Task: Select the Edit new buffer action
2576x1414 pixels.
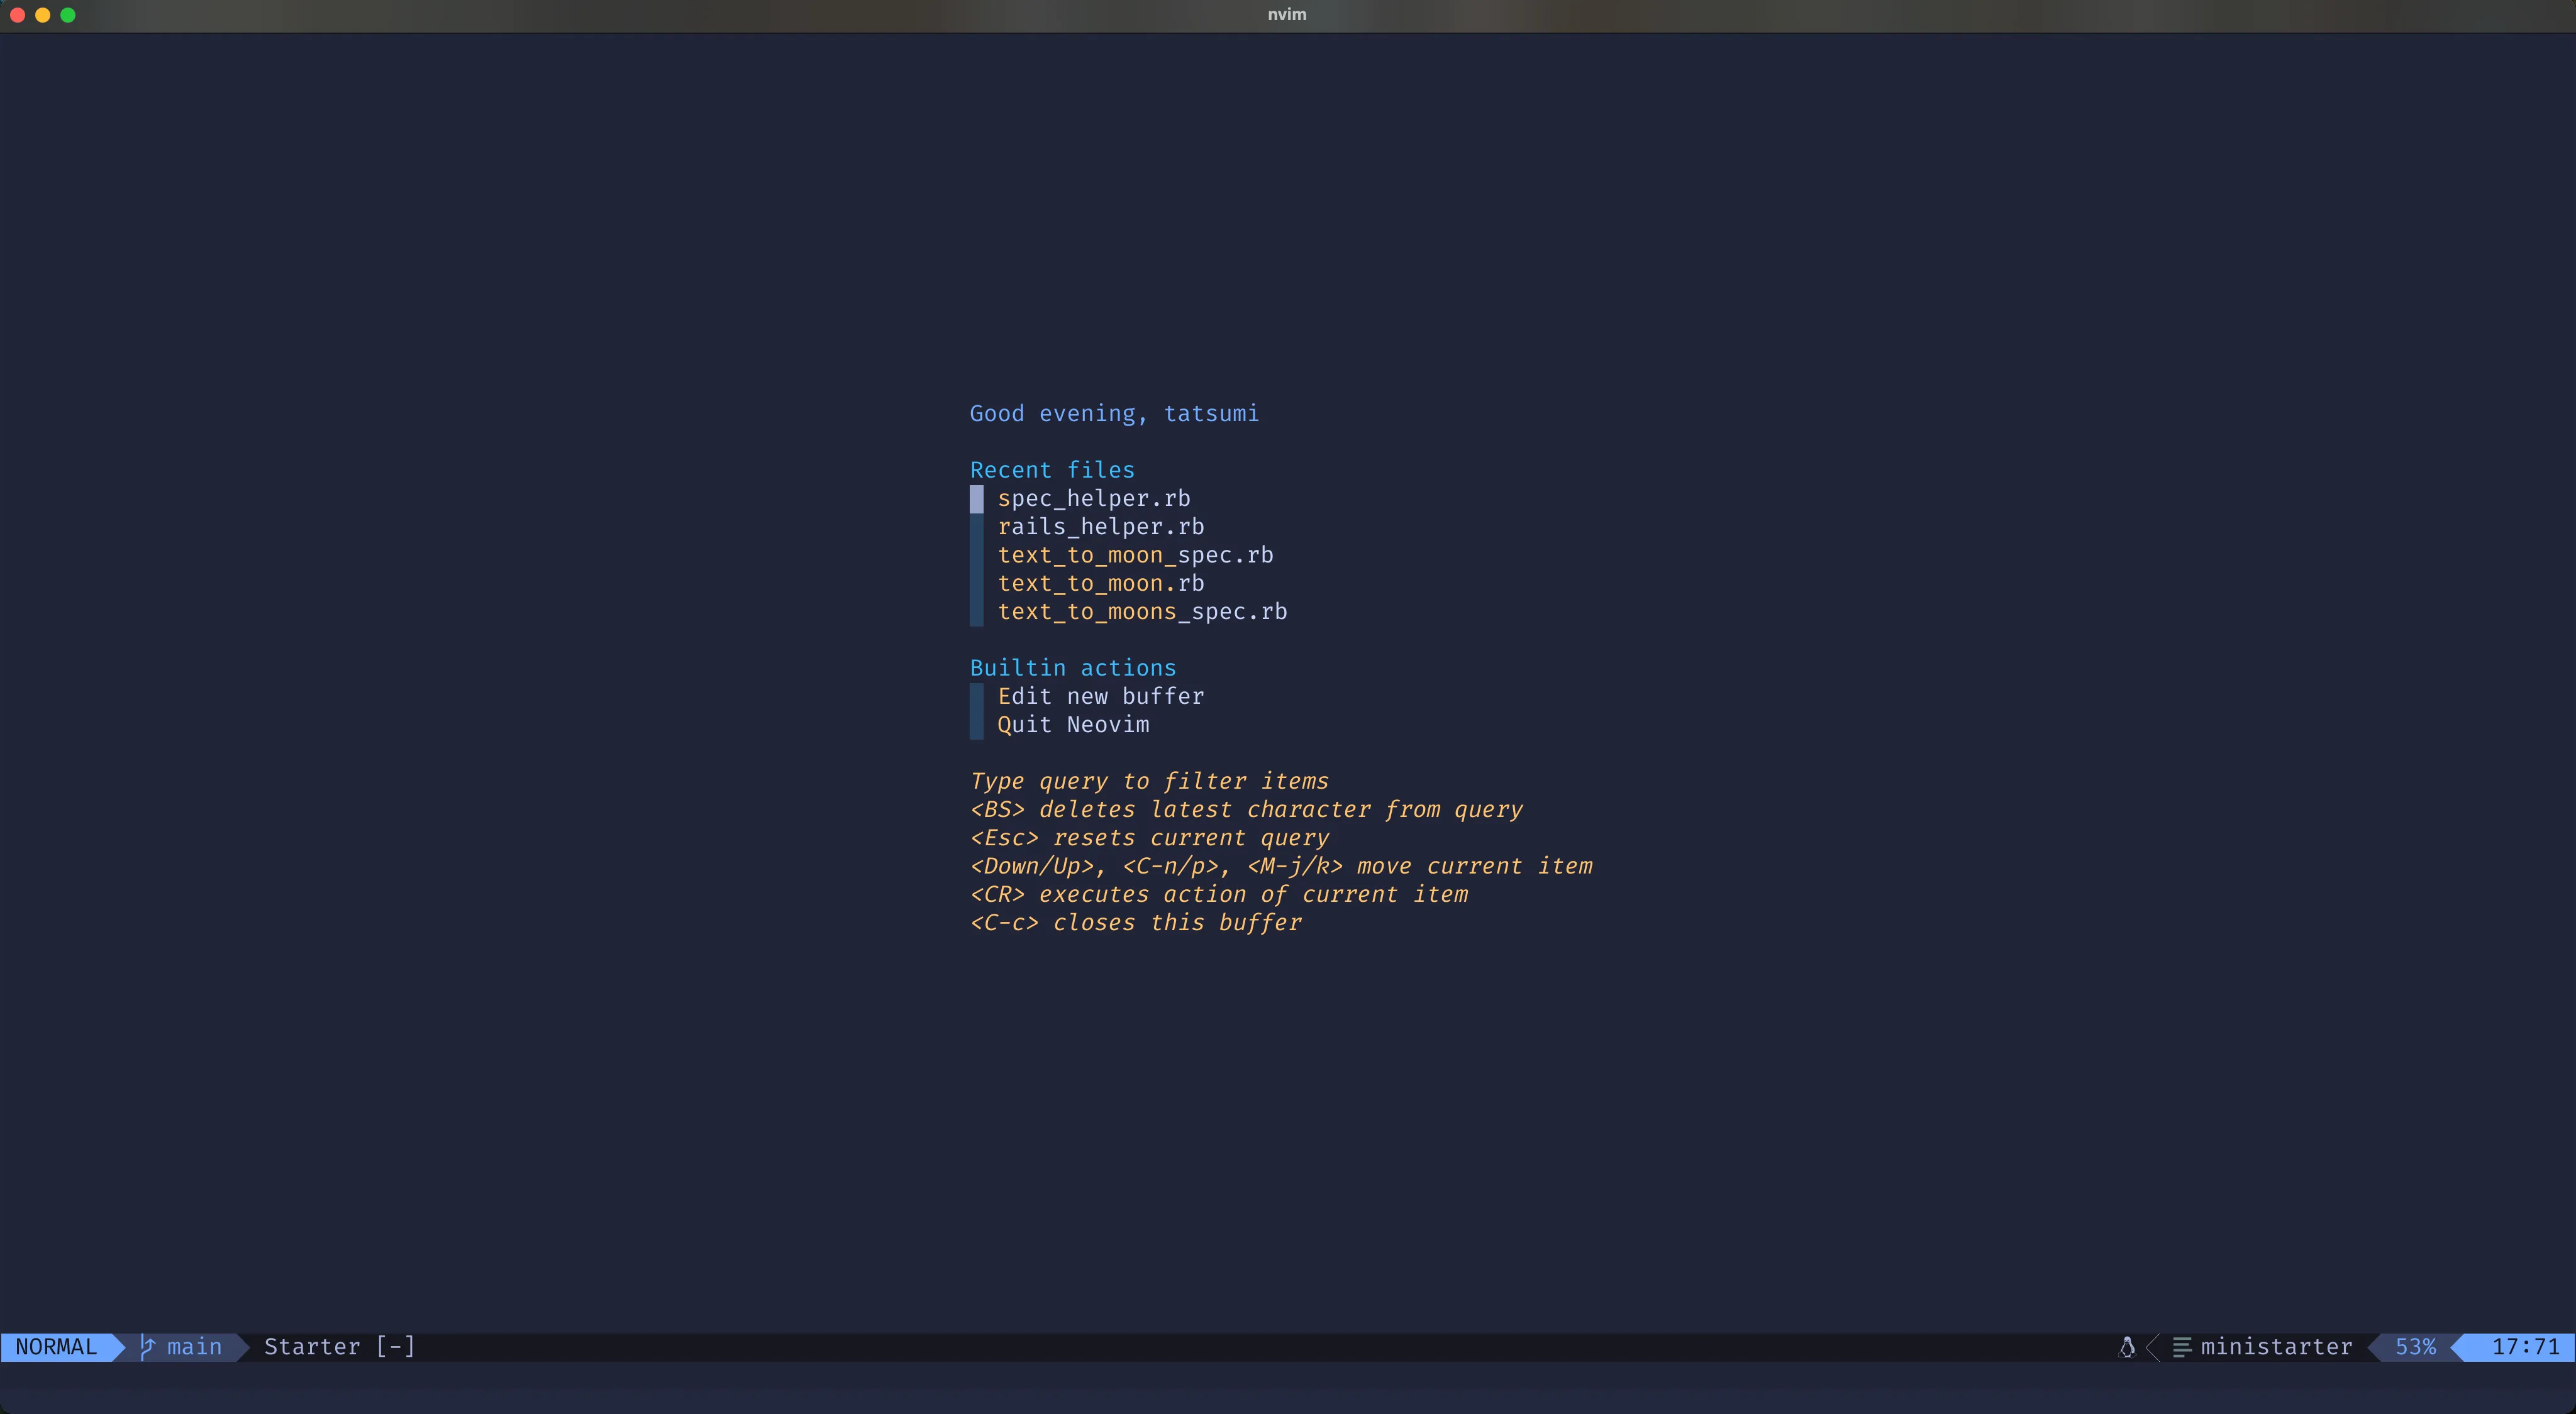Action: [x=1100, y=696]
